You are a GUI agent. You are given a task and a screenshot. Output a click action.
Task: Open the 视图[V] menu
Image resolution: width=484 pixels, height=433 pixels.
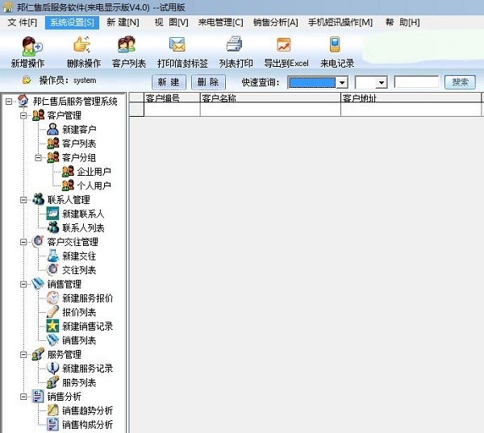171,23
